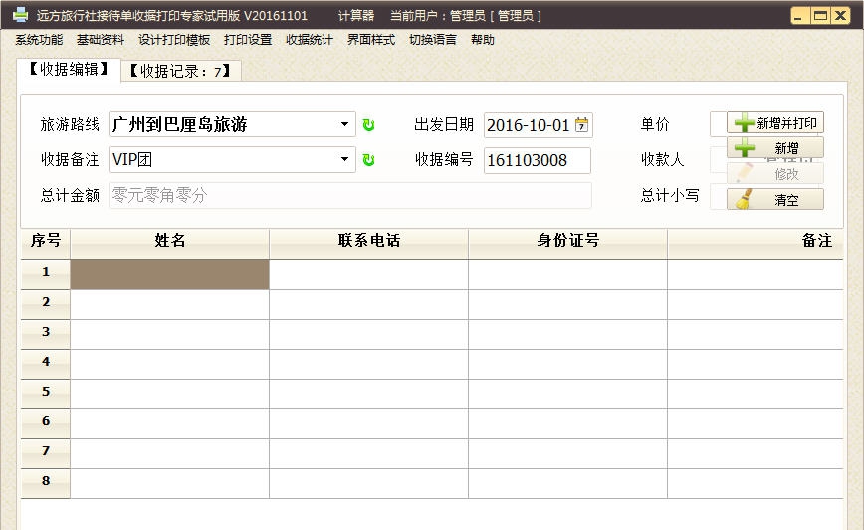Click the 收据编号 field 161103008

click(538, 160)
